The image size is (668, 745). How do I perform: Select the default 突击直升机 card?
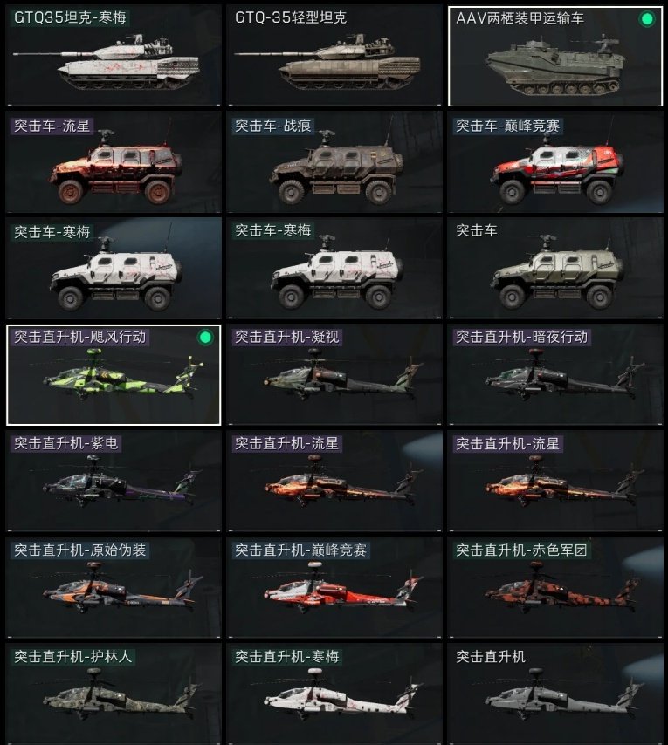tap(555, 694)
